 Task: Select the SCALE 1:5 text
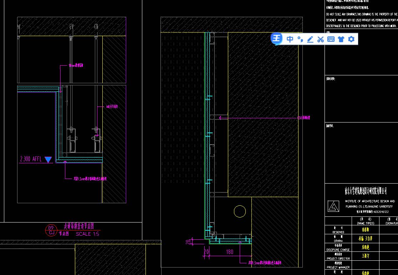(87, 234)
